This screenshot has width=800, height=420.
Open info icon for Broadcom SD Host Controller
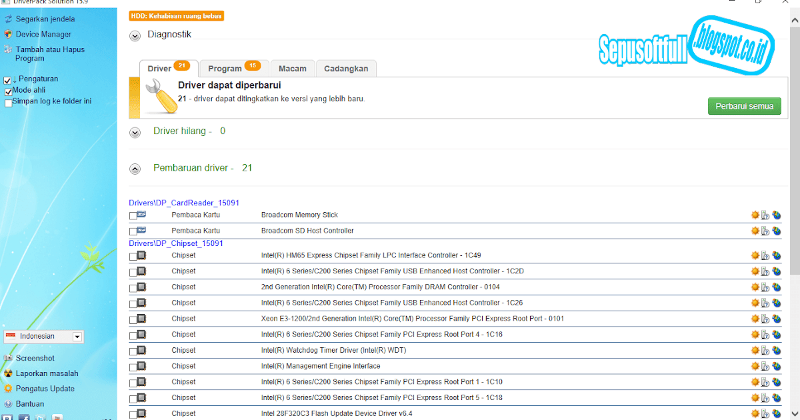765,231
